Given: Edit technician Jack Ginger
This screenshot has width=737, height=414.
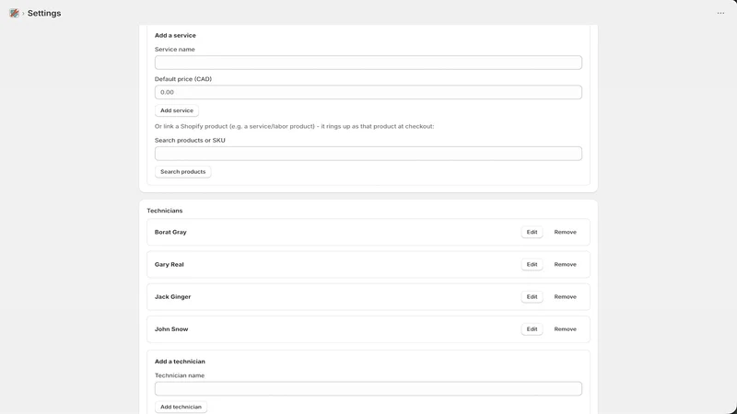Looking at the screenshot, I should coord(532,296).
